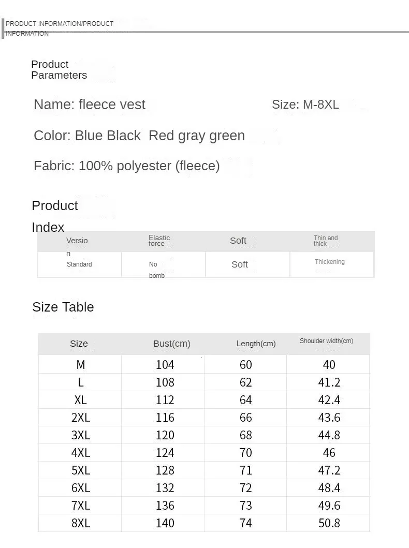Screen dimensions: 409x548
Task: Click the 6XL bust value 132
Action: click(x=165, y=488)
